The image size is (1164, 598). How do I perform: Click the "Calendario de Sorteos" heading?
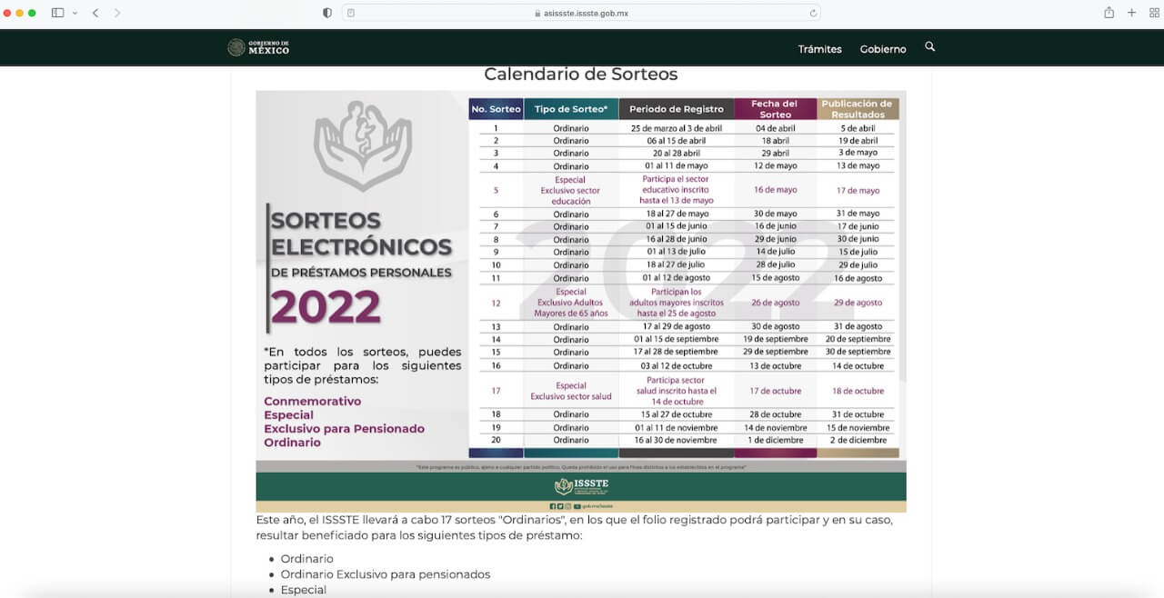581,75
